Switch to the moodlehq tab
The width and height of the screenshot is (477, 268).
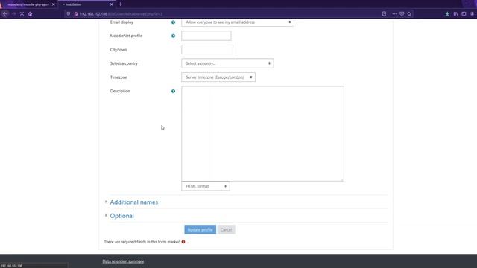pyautogui.click(x=28, y=4)
